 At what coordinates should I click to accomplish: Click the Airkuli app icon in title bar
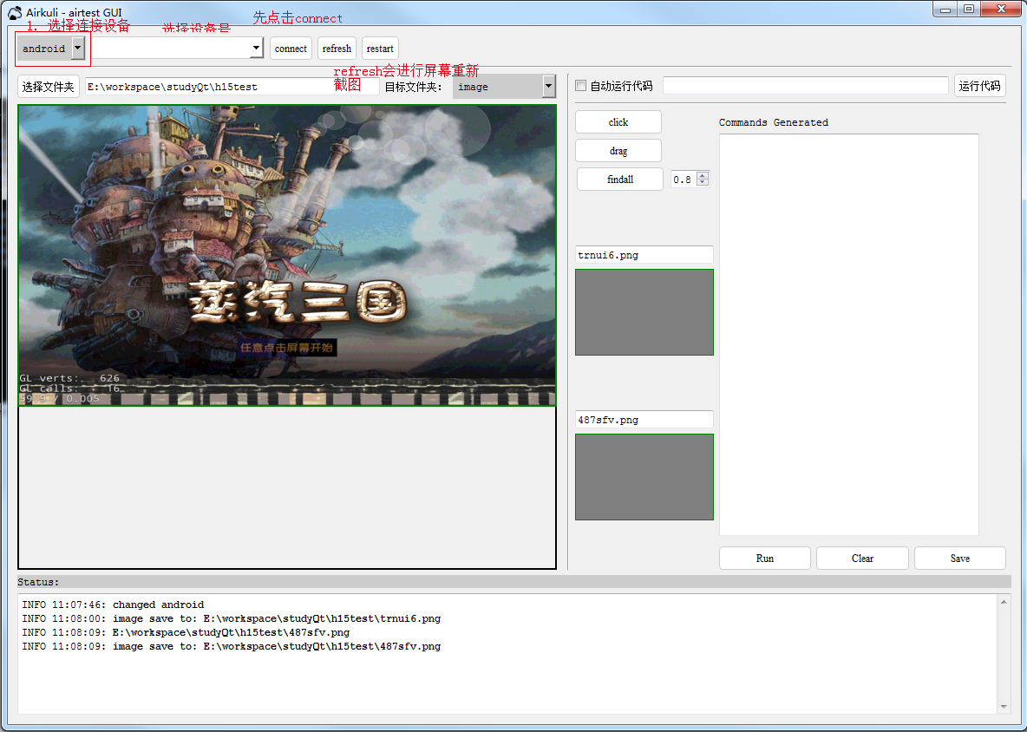[x=15, y=12]
